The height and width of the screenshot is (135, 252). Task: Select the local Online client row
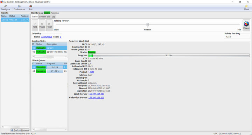pyautogui.click(x=15, y=20)
